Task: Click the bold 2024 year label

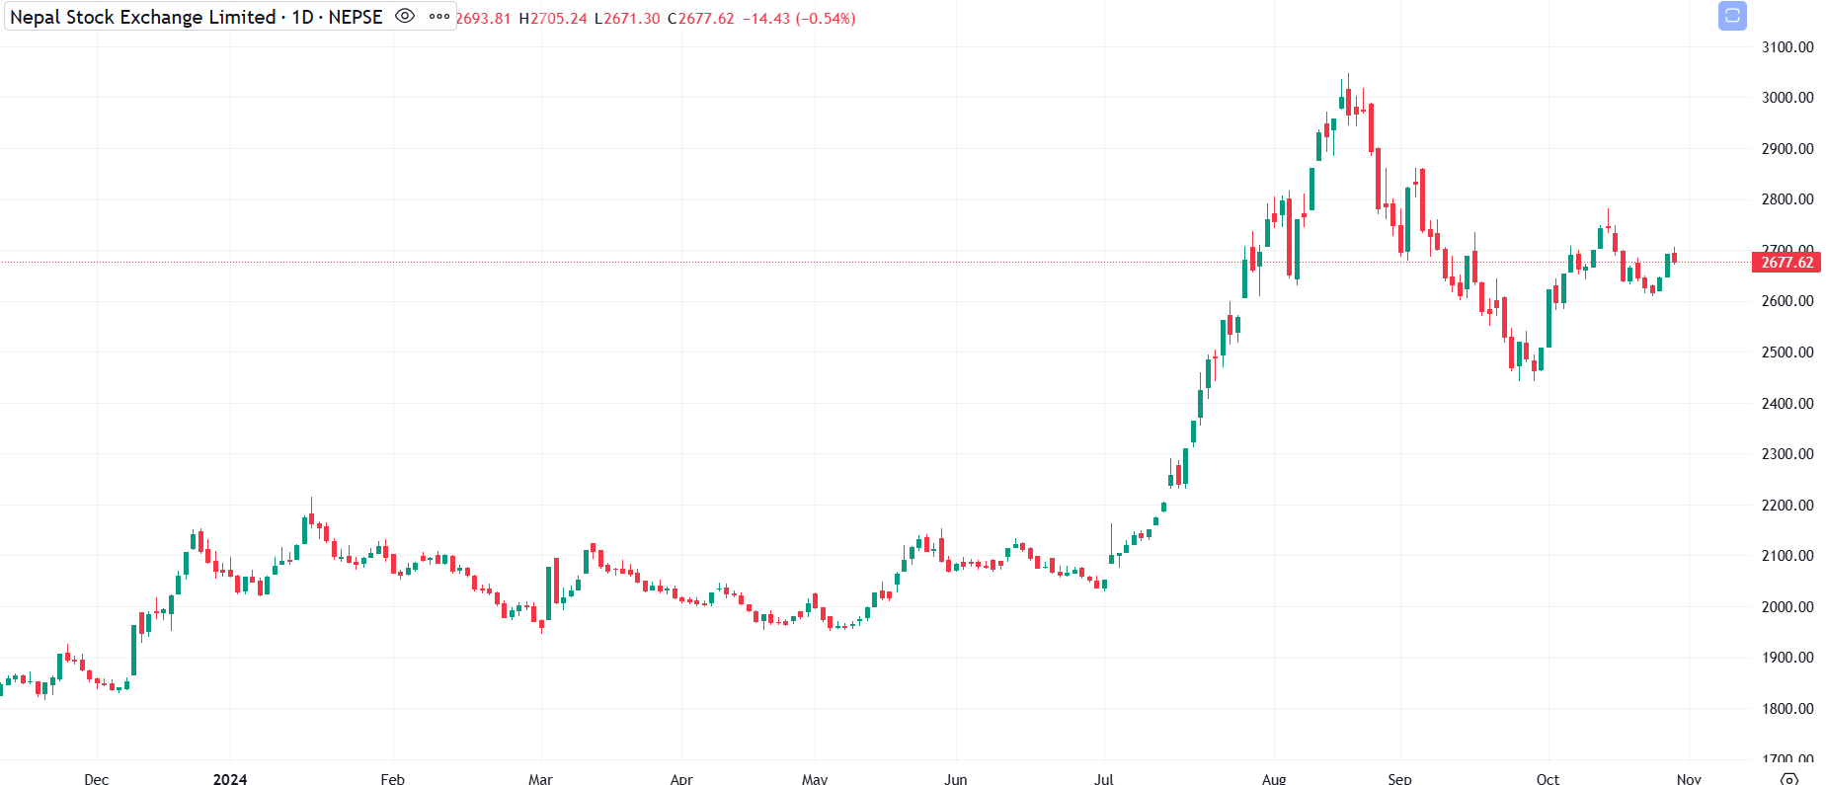Action: [230, 779]
